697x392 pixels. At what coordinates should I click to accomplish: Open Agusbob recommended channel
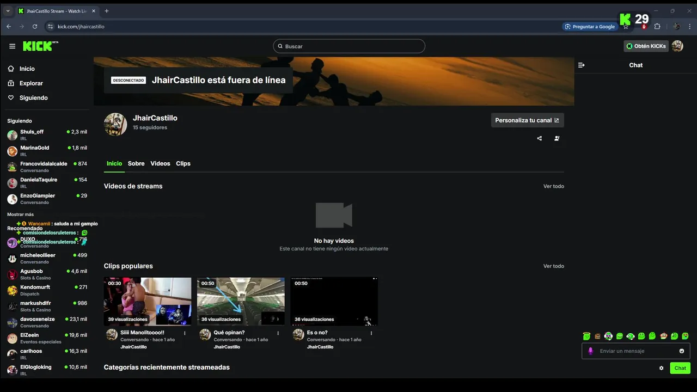click(47, 274)
